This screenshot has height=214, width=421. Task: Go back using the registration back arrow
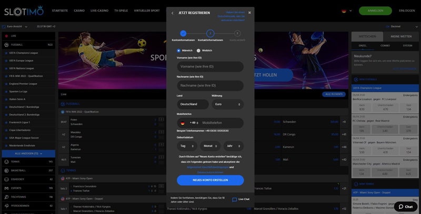coord(173,13)
